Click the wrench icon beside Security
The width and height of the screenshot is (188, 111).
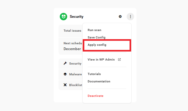[x=65, y=63]
